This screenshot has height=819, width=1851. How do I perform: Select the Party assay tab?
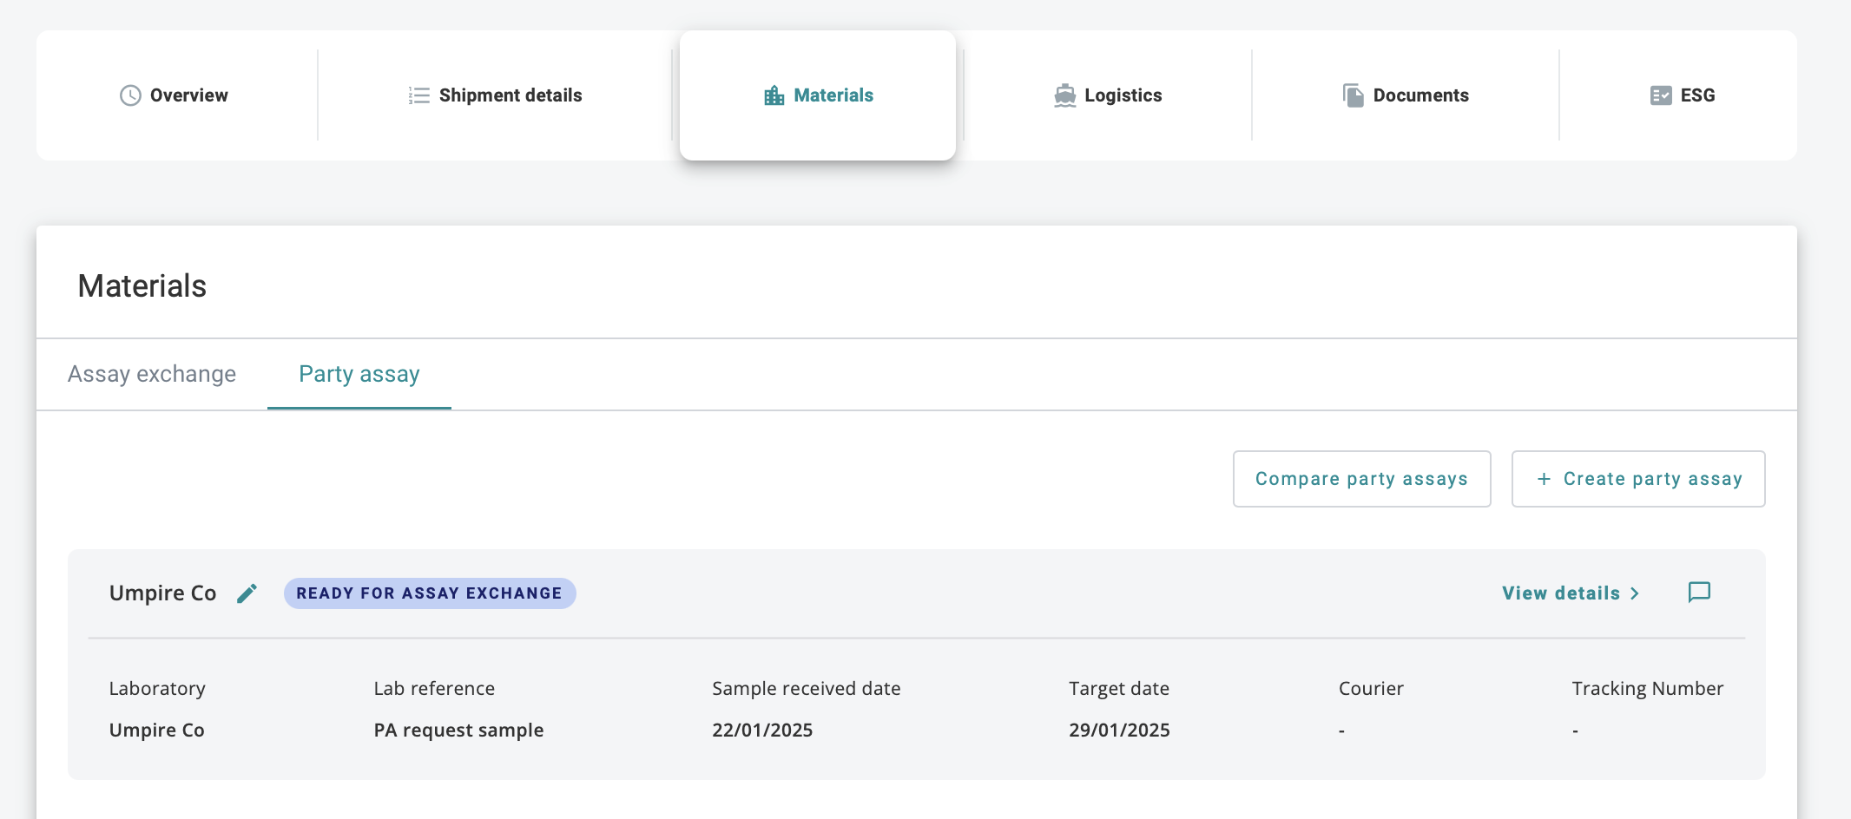point(359,374)
